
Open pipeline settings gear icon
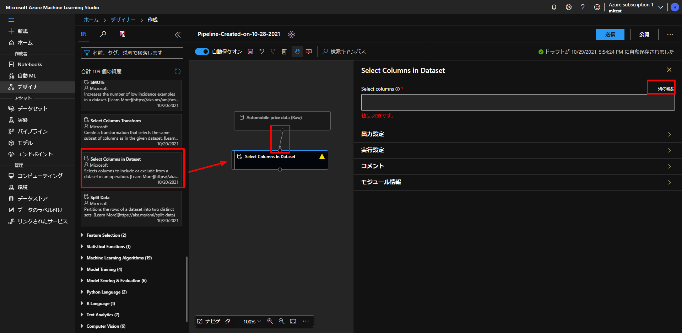(291, 34)
